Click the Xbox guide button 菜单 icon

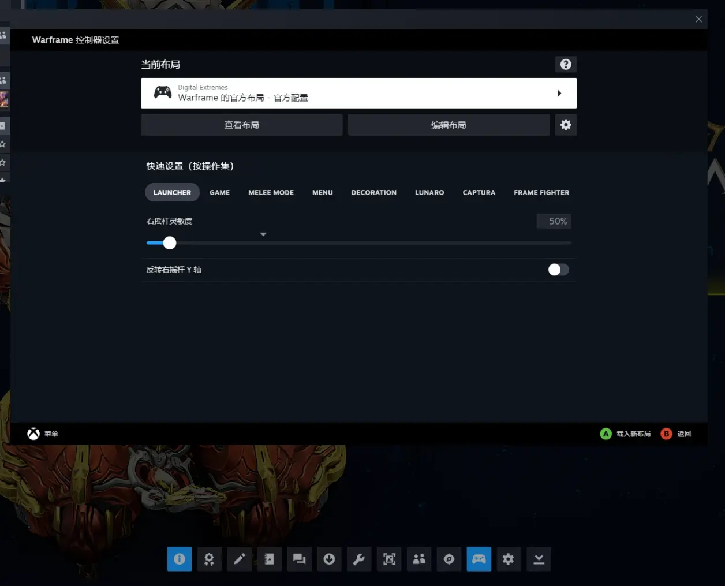[33, 434]
